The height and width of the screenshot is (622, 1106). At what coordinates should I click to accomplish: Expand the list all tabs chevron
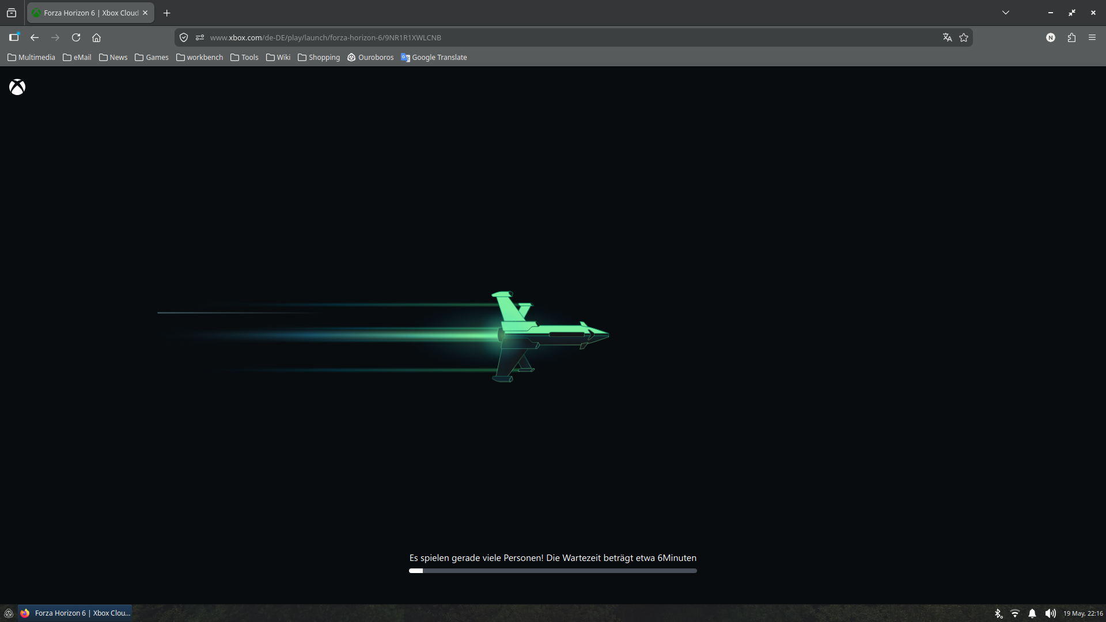1006,13
